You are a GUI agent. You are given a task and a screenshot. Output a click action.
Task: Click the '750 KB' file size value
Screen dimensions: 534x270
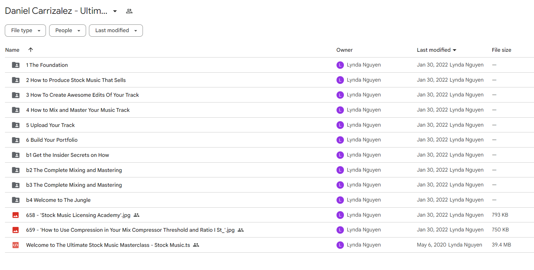500,230
